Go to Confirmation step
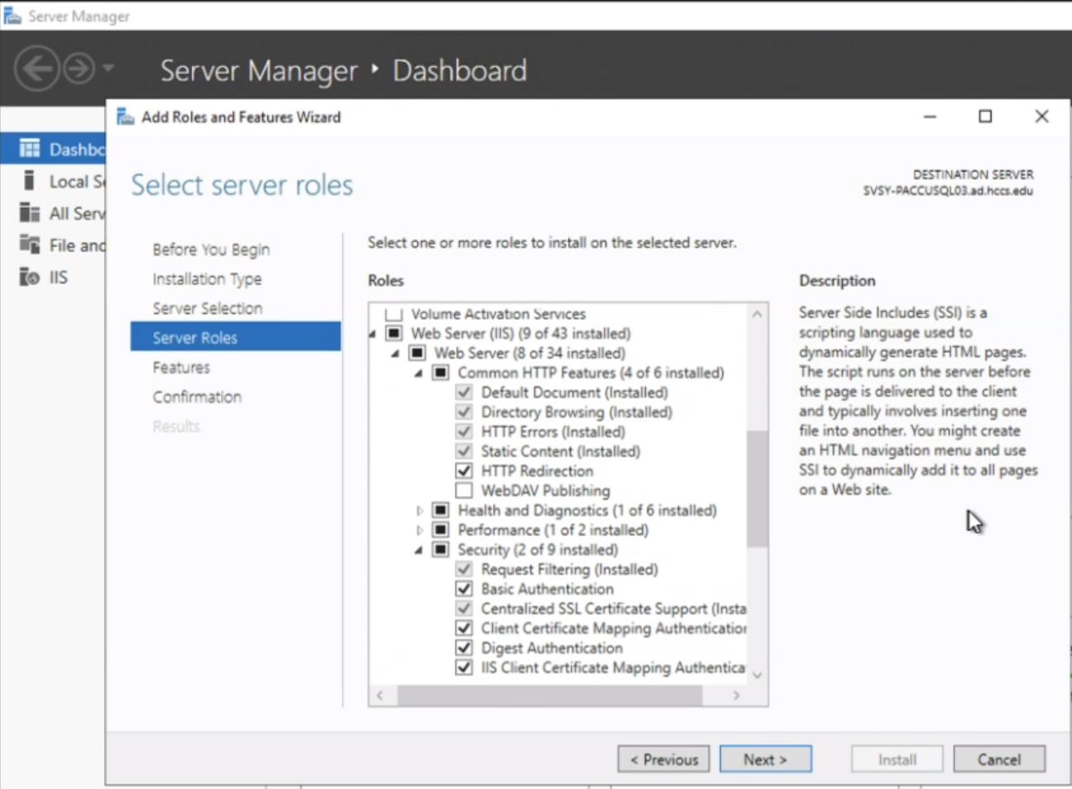This screenshot has height=789, width=1072. coord(197,397)
